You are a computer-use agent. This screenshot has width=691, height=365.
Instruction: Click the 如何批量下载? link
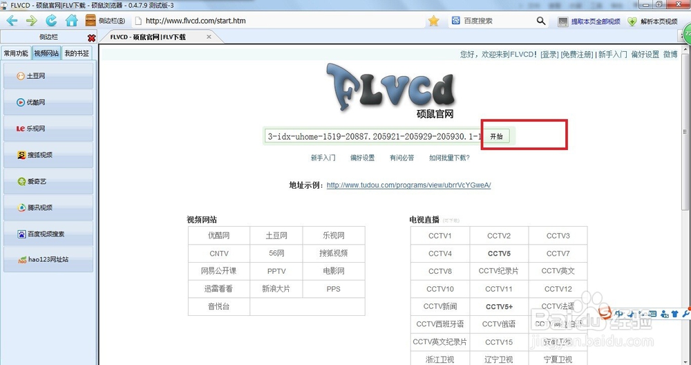pos(450,158)
